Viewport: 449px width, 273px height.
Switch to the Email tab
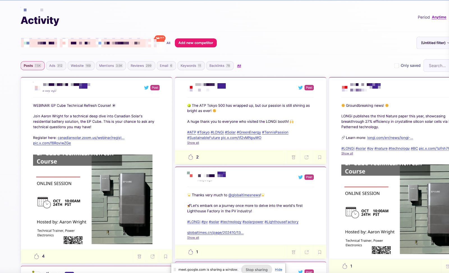[166, 66]
